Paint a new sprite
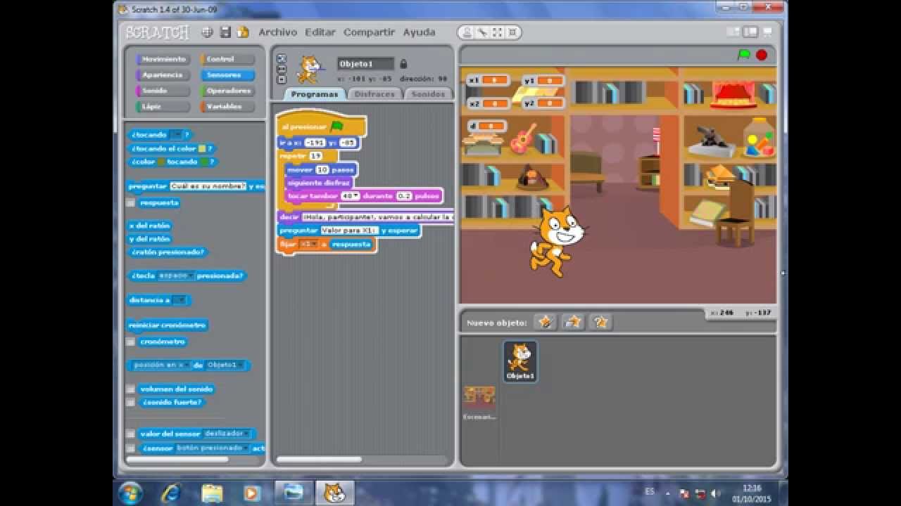Screen dimensions: 901x506 pyautogui.click(x=545, y=322)
